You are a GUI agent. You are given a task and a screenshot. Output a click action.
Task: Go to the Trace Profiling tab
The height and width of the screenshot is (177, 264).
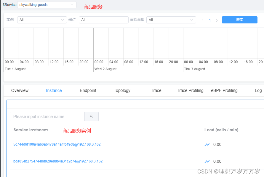pyautogui.click(x=190, y=90)
